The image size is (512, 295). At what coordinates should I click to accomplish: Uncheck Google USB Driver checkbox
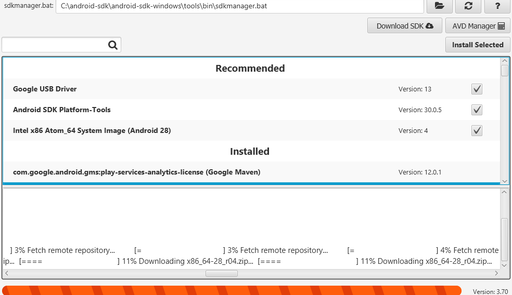click(x=477, y=89)
